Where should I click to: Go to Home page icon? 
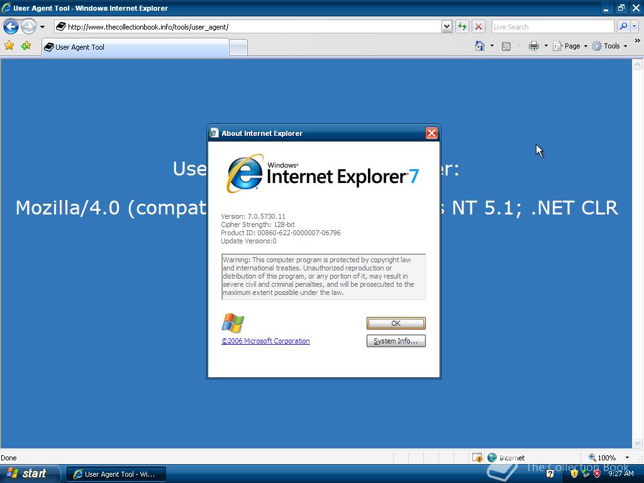pyautogui.click(x=479, y=46)
